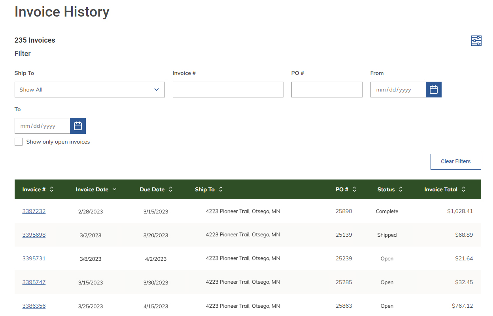Open invoice 3397232 link

[34, 211]
